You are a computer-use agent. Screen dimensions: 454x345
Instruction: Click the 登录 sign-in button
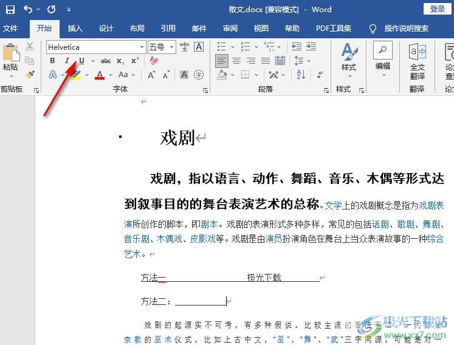click(x=437, y=9)
